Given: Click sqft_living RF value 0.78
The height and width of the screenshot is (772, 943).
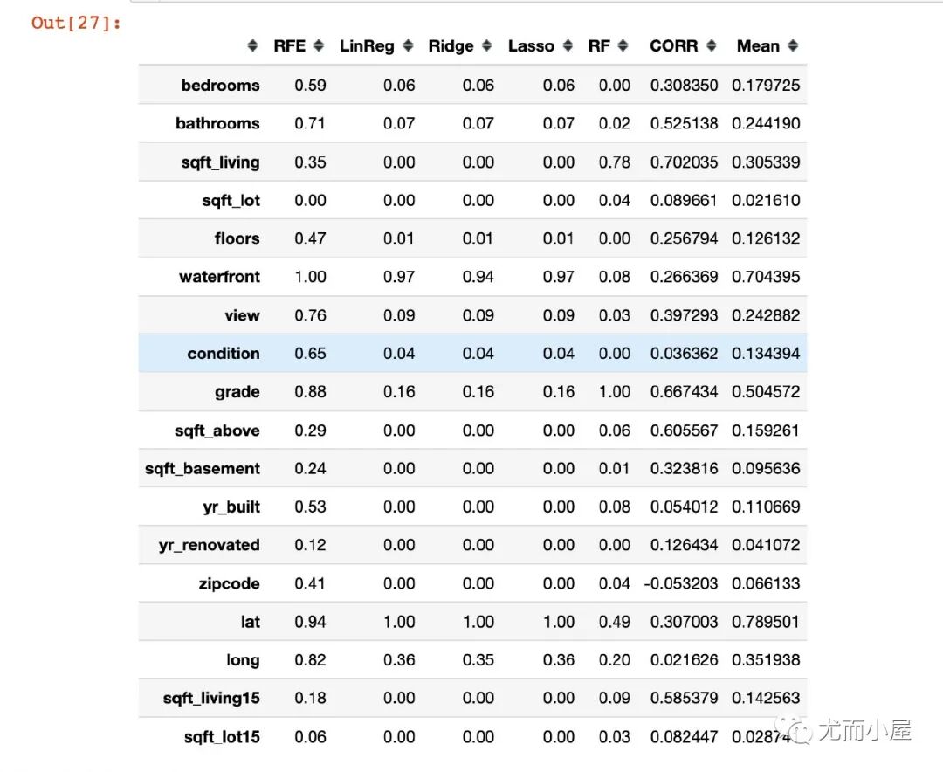Looking at the screenshot, I should click(614, 162).
